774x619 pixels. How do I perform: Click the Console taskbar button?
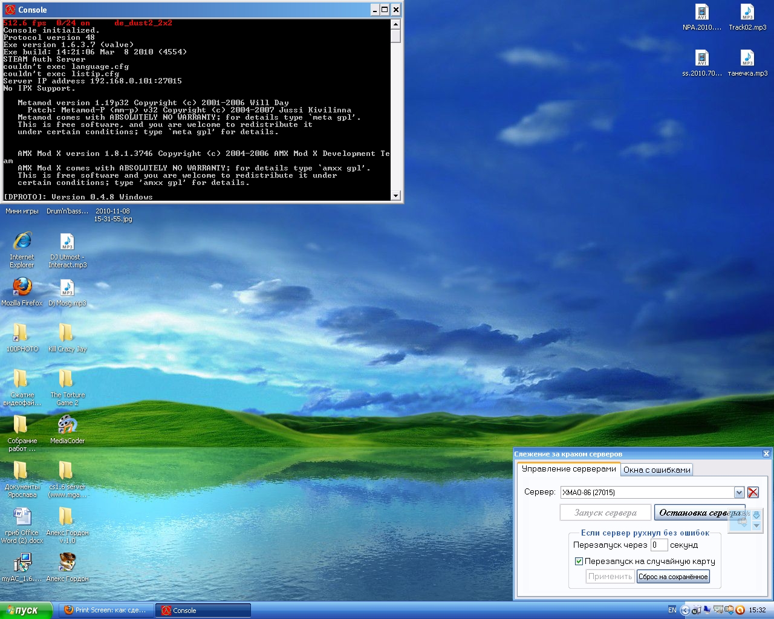click(x=203, y=610)
